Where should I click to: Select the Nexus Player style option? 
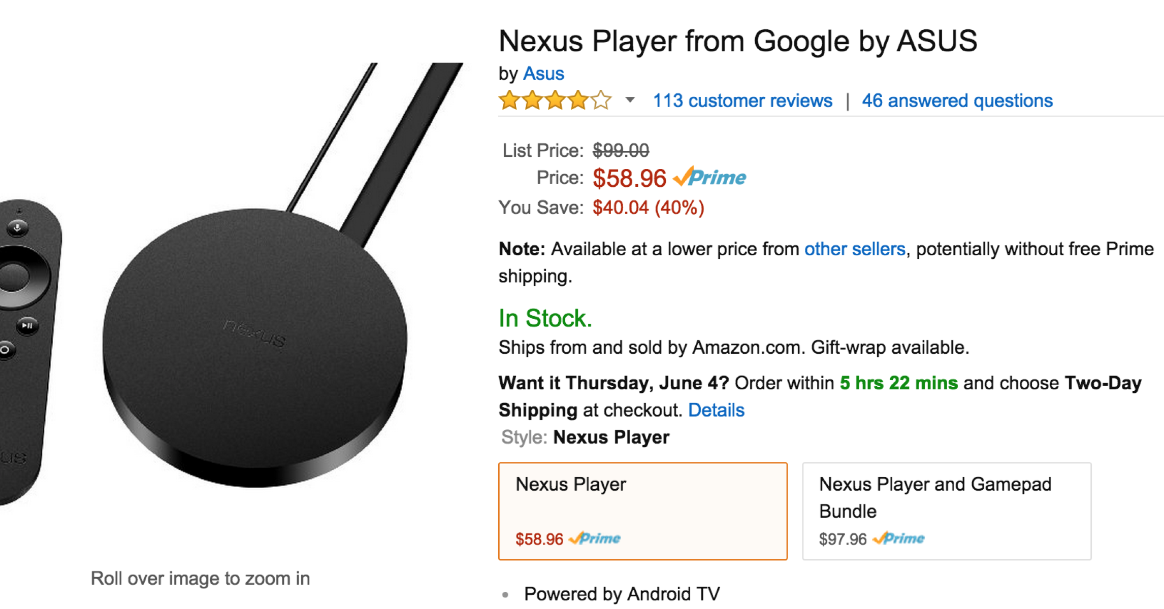coord(642,511)
